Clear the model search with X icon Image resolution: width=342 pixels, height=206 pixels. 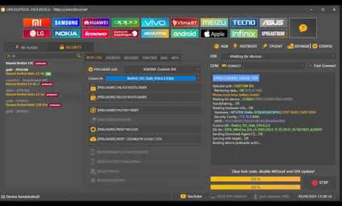(8, 56)
